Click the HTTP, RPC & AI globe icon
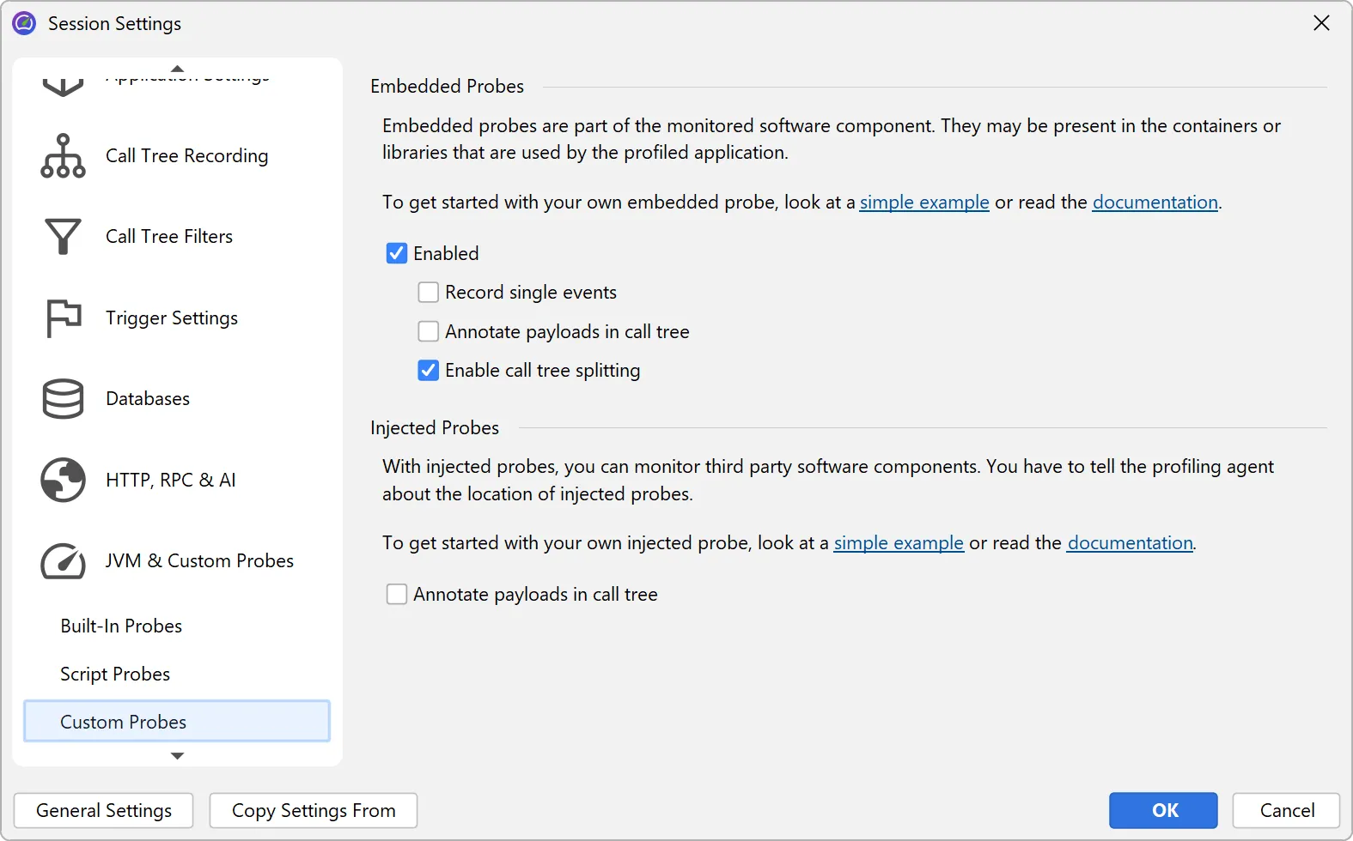The width and height of the screenshot is (1353, 841). (x=63, y=480)
